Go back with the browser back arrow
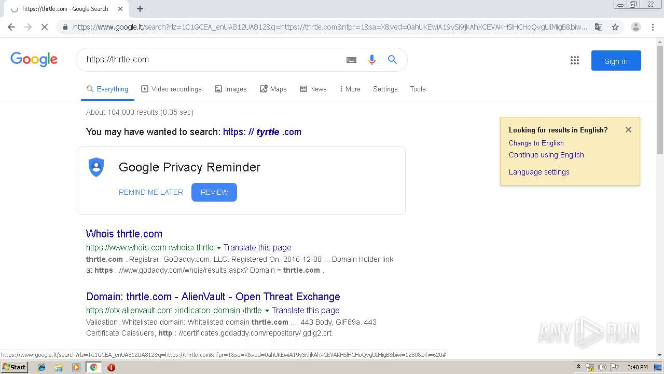664x374 pixels. point(11,27)
